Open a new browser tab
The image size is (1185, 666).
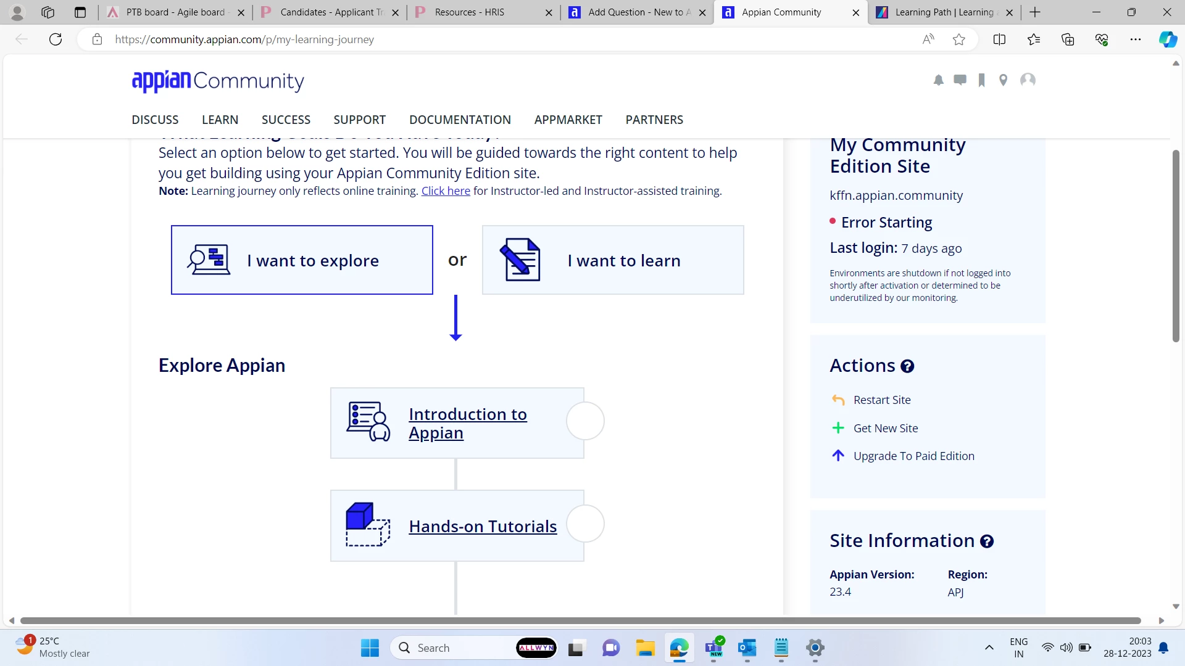coord(1035,12)
